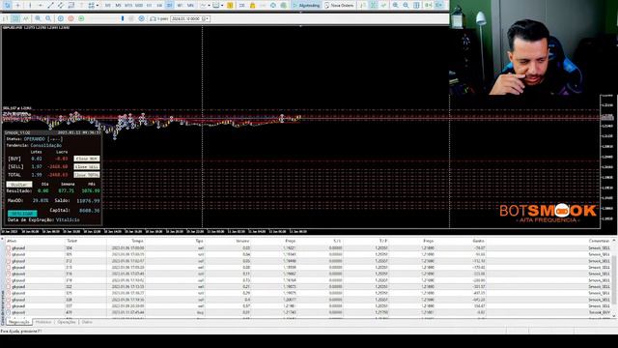Select the Fibonacci retracement tool
Screen dimensions: 618x348
[71, 5]
